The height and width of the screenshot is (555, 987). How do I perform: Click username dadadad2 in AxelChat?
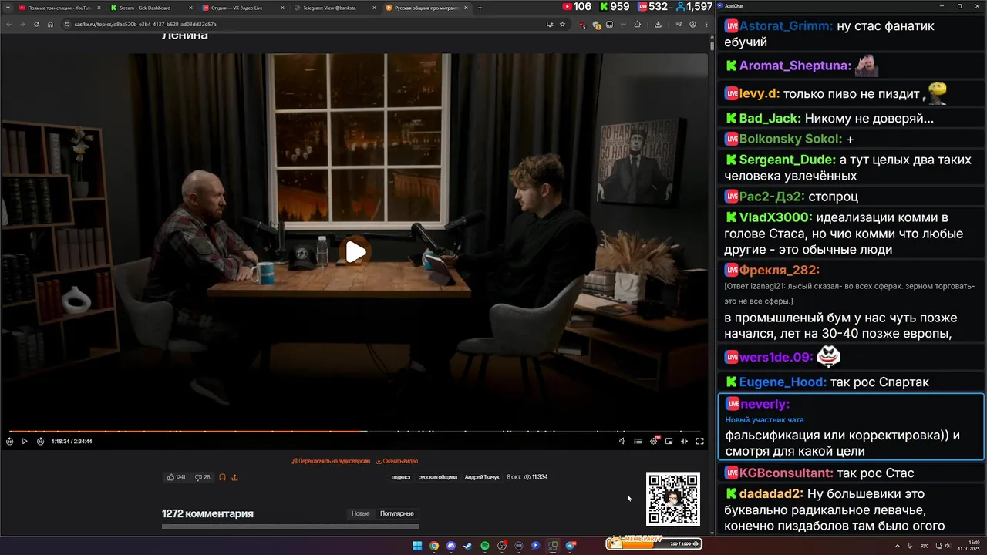(771, 494)
